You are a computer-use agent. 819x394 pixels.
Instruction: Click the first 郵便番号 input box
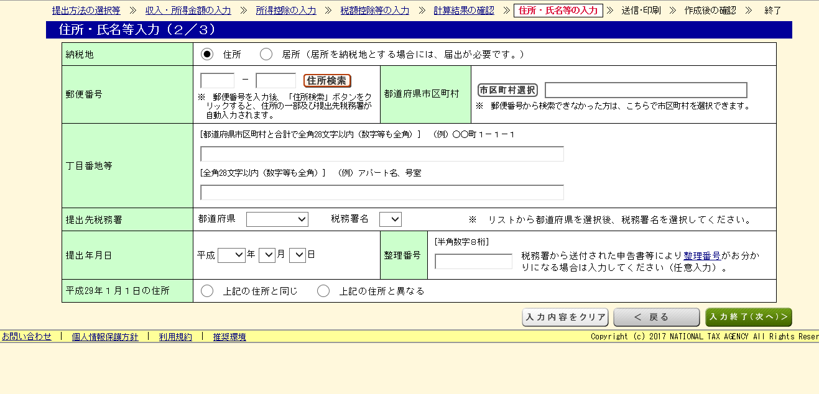point(217,81)
